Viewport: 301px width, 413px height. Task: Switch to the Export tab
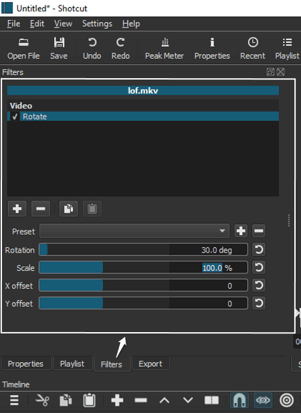click(150, 364)
